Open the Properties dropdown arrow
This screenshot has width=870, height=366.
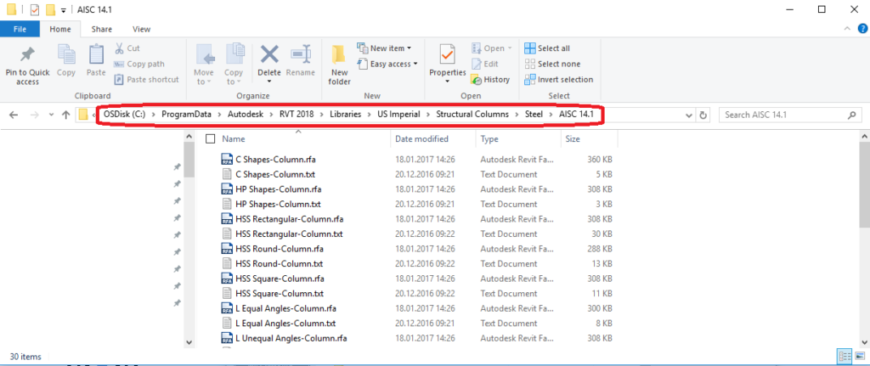[447, 82]
